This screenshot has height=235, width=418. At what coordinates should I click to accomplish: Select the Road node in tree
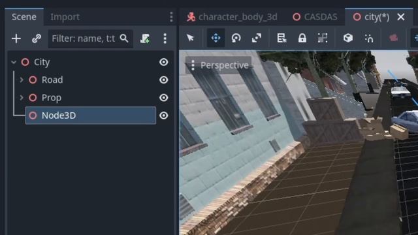tap(52, 80)
